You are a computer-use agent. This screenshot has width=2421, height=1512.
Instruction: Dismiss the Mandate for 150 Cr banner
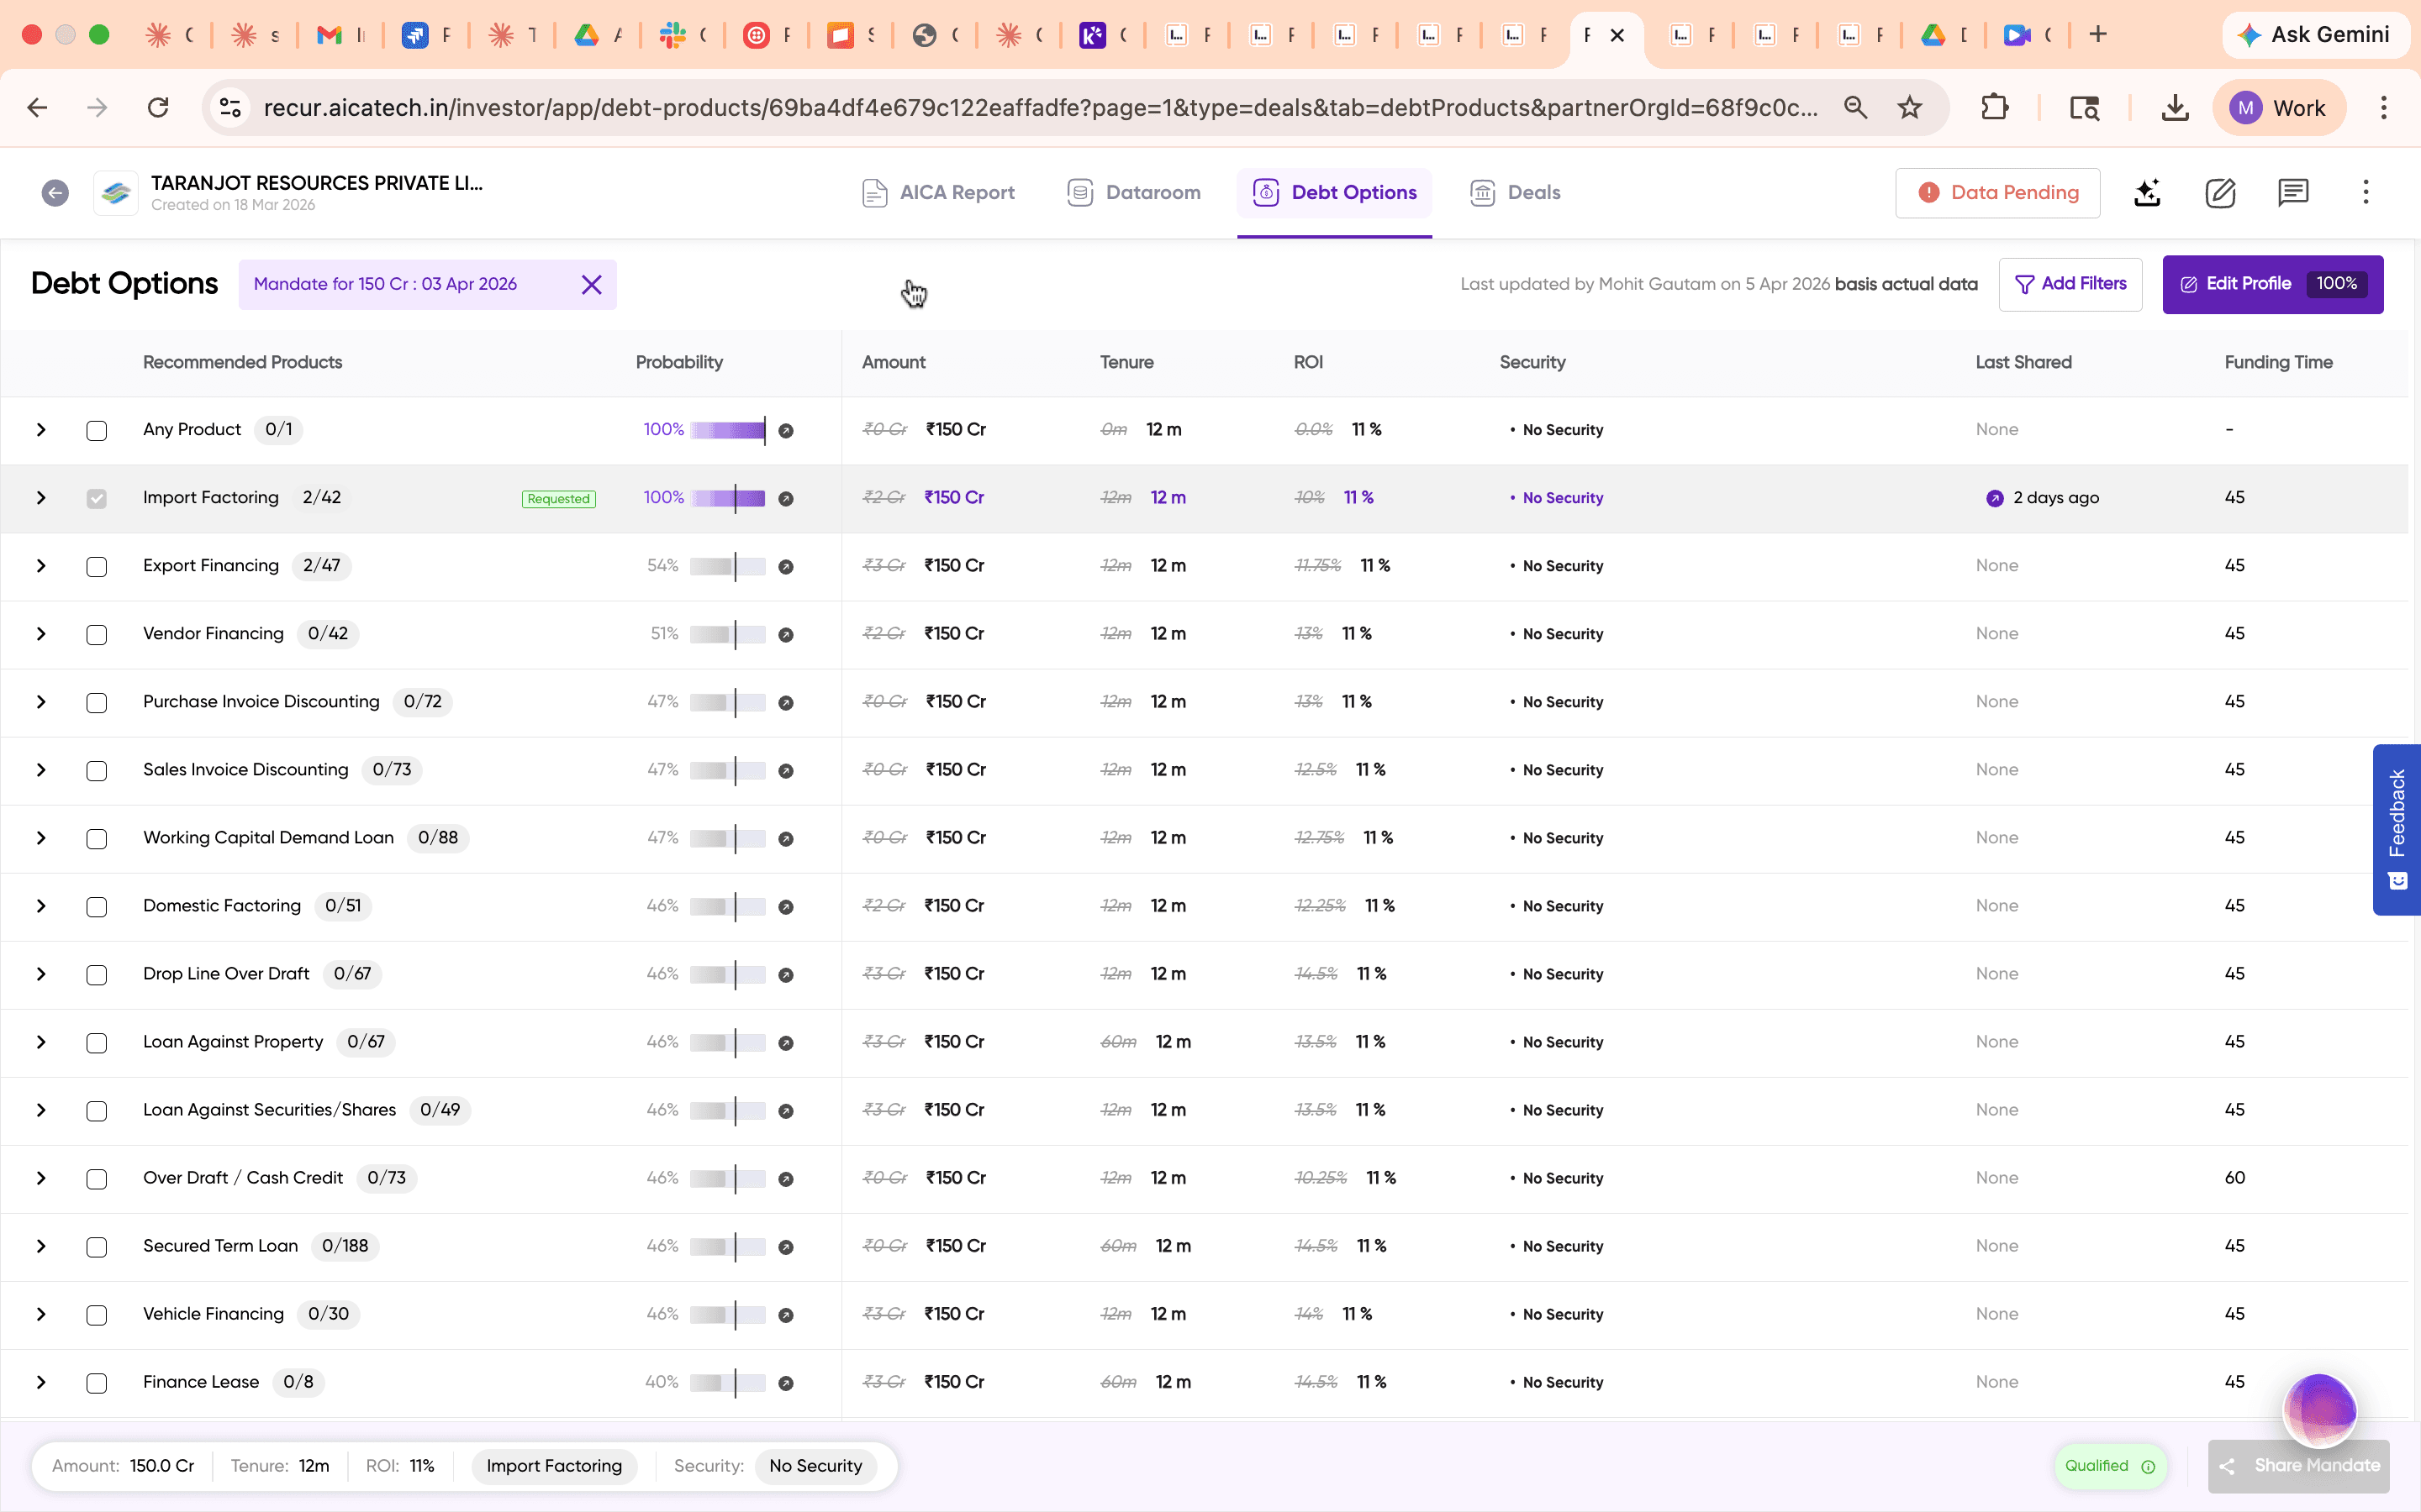(x=591, y=284)
